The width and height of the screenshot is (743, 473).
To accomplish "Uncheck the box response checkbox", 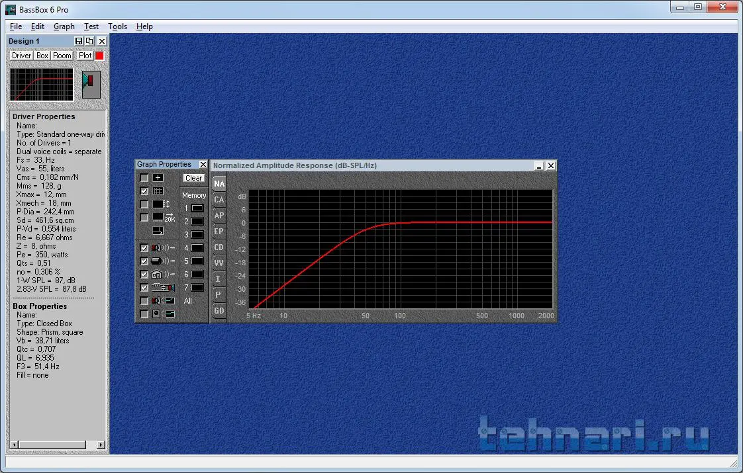I will (144, 261).
